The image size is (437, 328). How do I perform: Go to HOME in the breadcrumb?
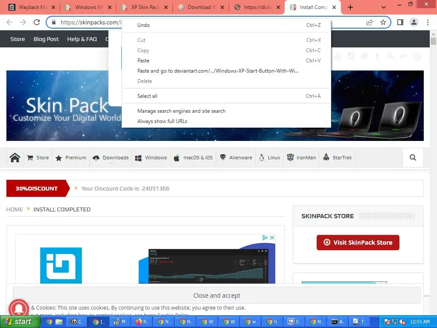tap(15, 209)
